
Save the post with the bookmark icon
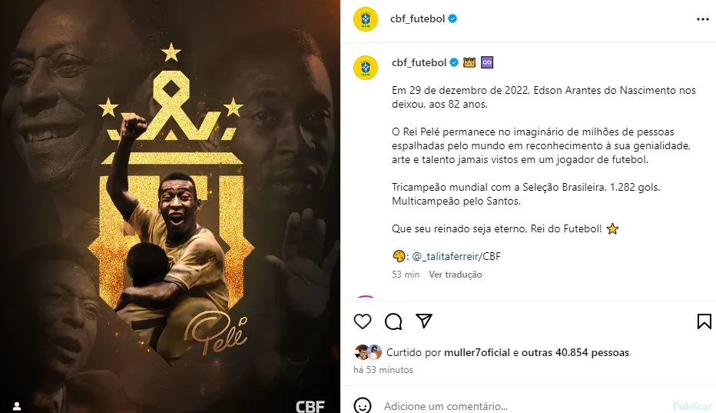tap(704, 321)
